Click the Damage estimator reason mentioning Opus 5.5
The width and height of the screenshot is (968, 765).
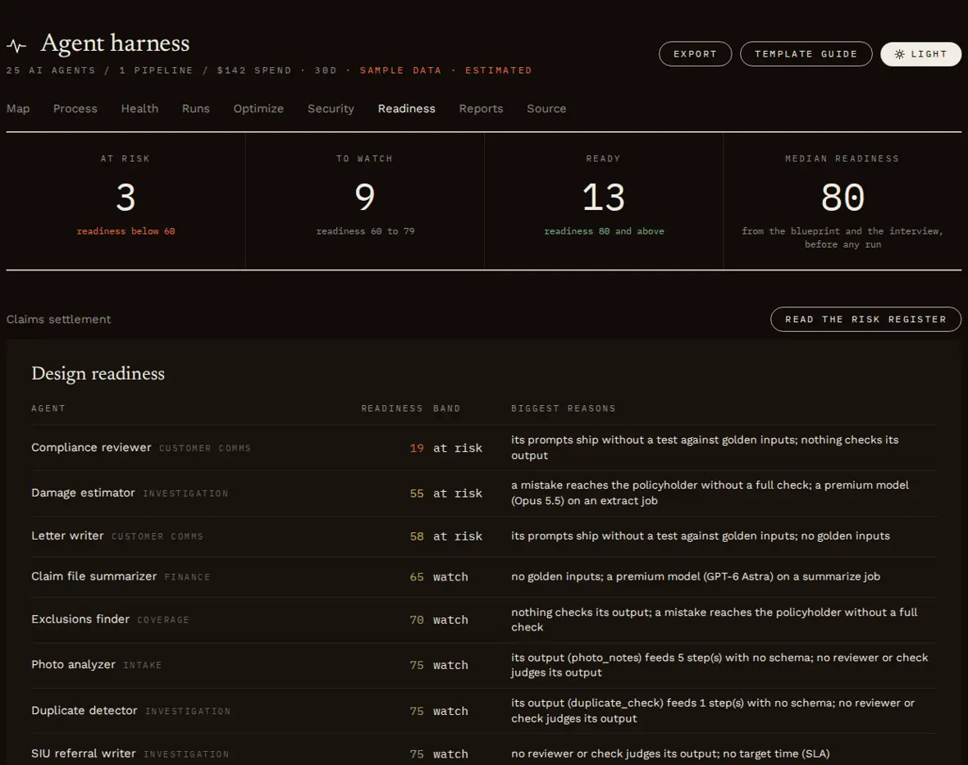[x=710, y=493]
